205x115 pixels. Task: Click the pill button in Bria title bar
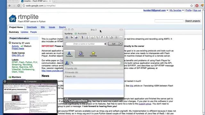(121, 30)
